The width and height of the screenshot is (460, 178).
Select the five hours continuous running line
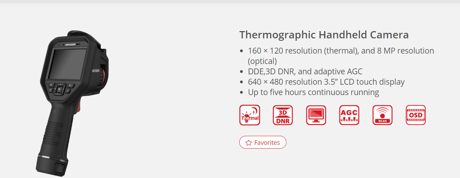(313, 92)
